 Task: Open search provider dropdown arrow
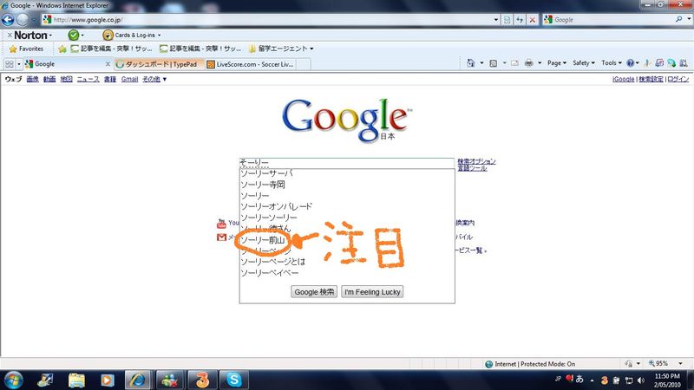pos(689,19)
